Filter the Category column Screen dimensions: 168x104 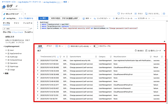pos(111,57)
